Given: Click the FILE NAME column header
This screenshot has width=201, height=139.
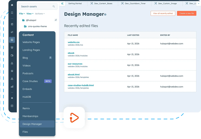Looking at the screenshot, I should click(73, 35).
